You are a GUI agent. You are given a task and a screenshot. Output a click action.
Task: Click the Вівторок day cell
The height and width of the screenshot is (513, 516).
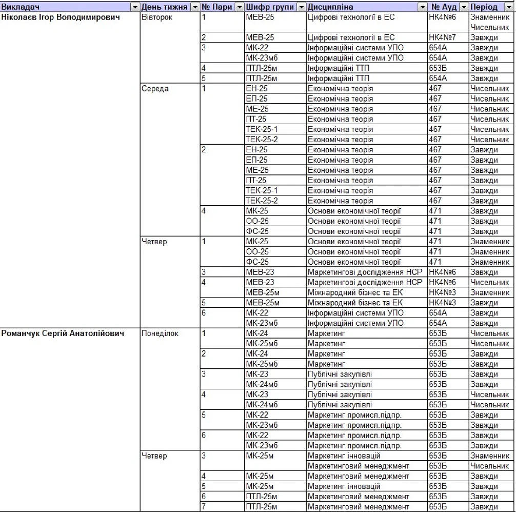click(157, 17)
